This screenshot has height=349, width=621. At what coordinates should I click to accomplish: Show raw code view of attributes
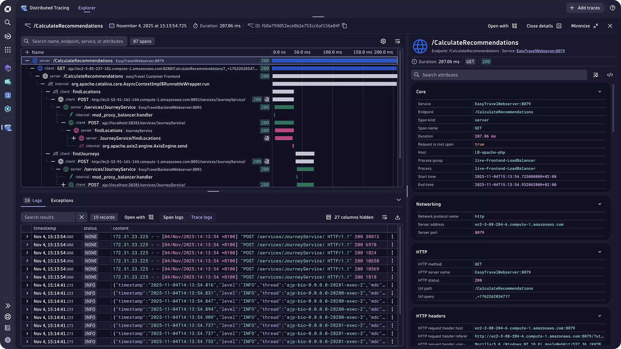click(610, 75)
